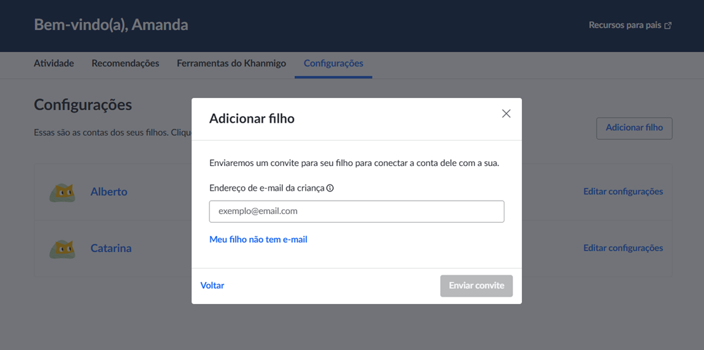Click the Bem-vindo(a), Amanda heading

111,25
